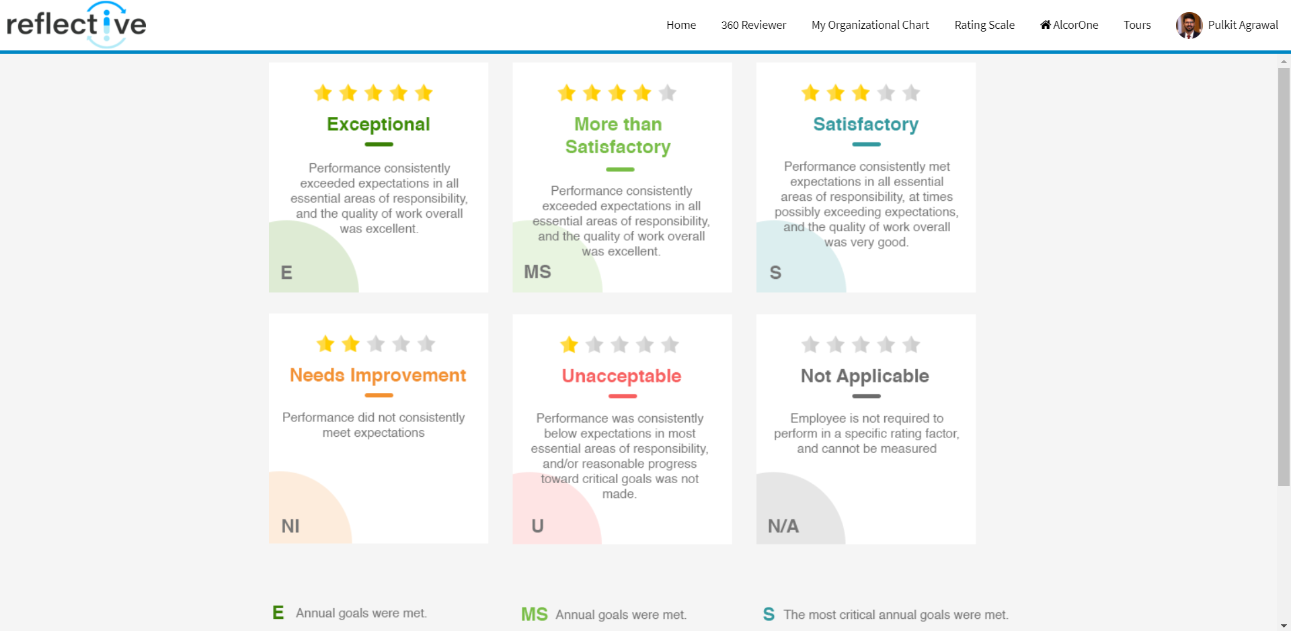This screenshot has height=631, width=1291.
Task: Click Pulkit Agrawal's profile avatar
Action: coord(1189,26)
